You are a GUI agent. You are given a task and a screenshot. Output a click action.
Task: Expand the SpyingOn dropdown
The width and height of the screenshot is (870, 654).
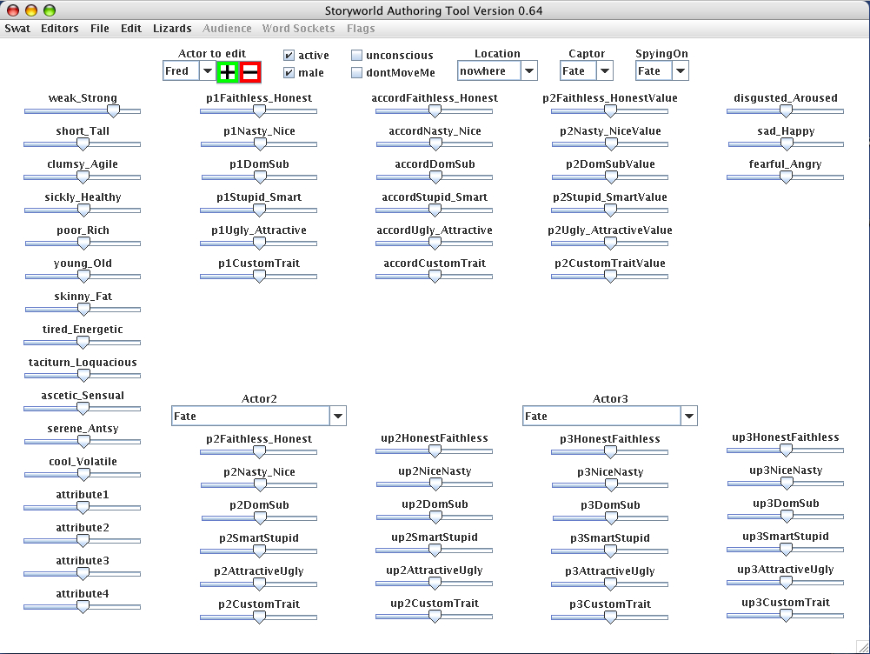pyautogui.click(x=680, y=71)
